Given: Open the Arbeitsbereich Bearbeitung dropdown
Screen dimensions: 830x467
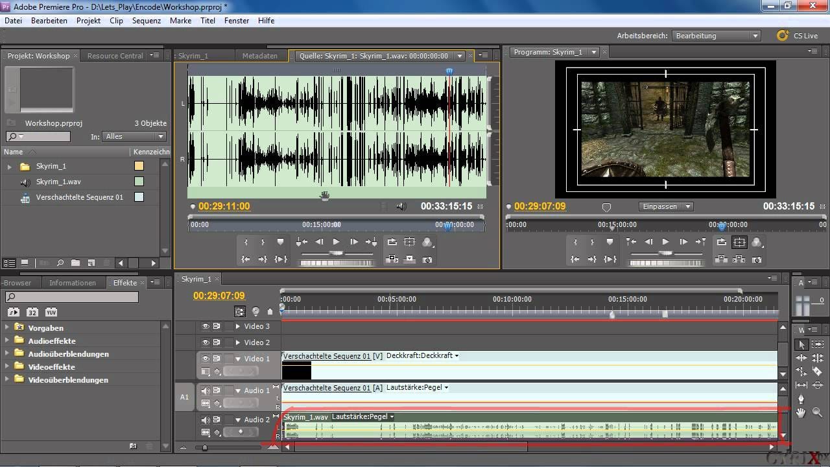Looking at the screenshot, I should coord(717,36).
